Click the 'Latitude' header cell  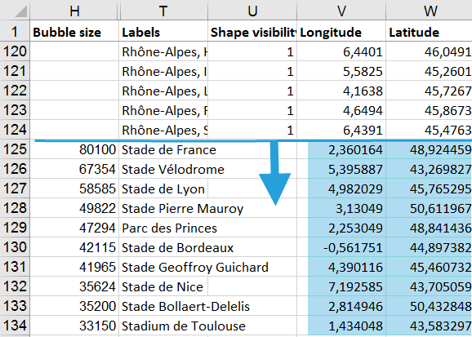click(x=430, y=32)
